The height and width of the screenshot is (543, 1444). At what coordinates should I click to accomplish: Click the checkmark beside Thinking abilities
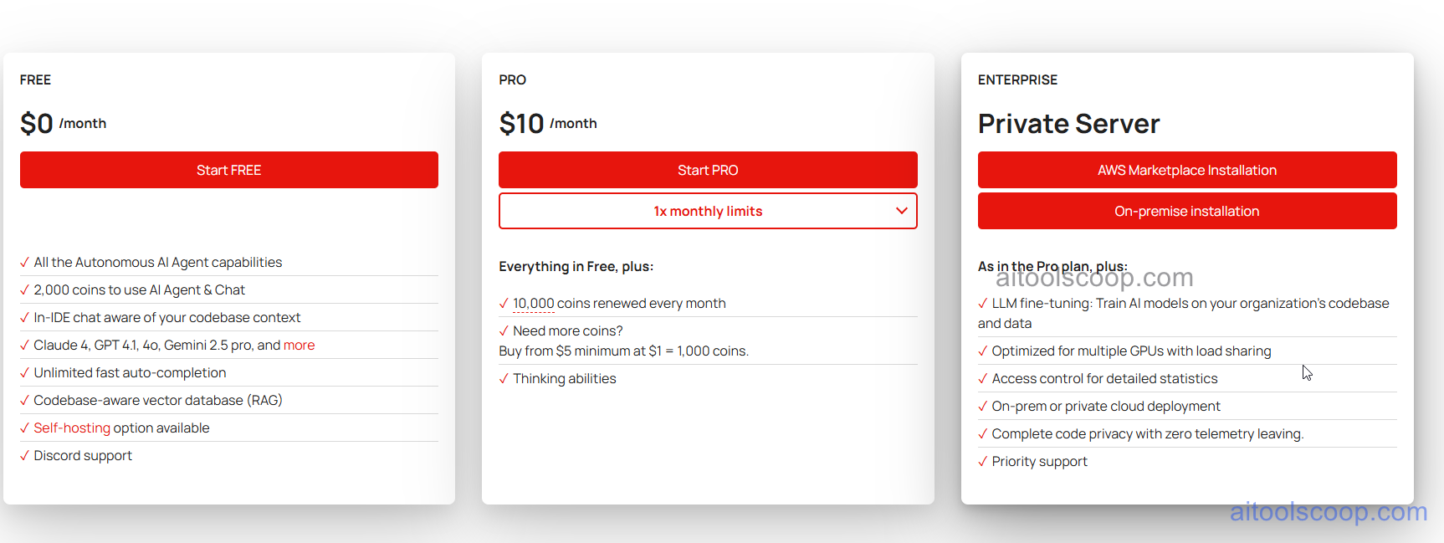[x=503, y=378]
